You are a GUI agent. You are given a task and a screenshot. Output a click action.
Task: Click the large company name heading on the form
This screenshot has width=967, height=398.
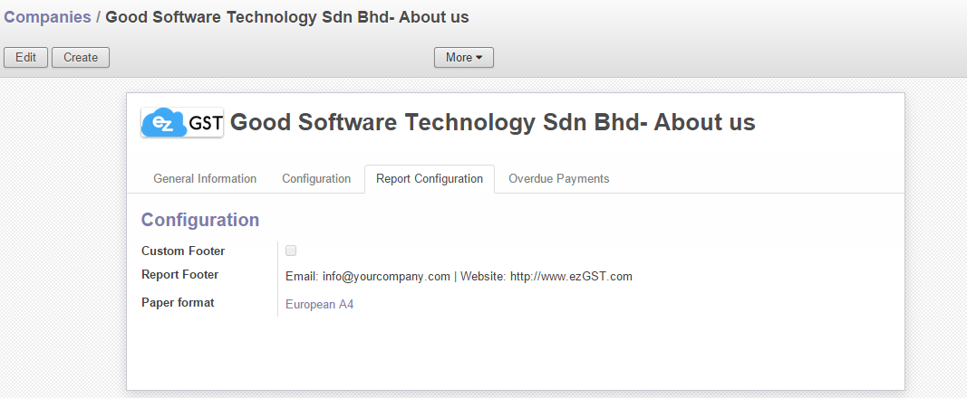coord(492,123)
